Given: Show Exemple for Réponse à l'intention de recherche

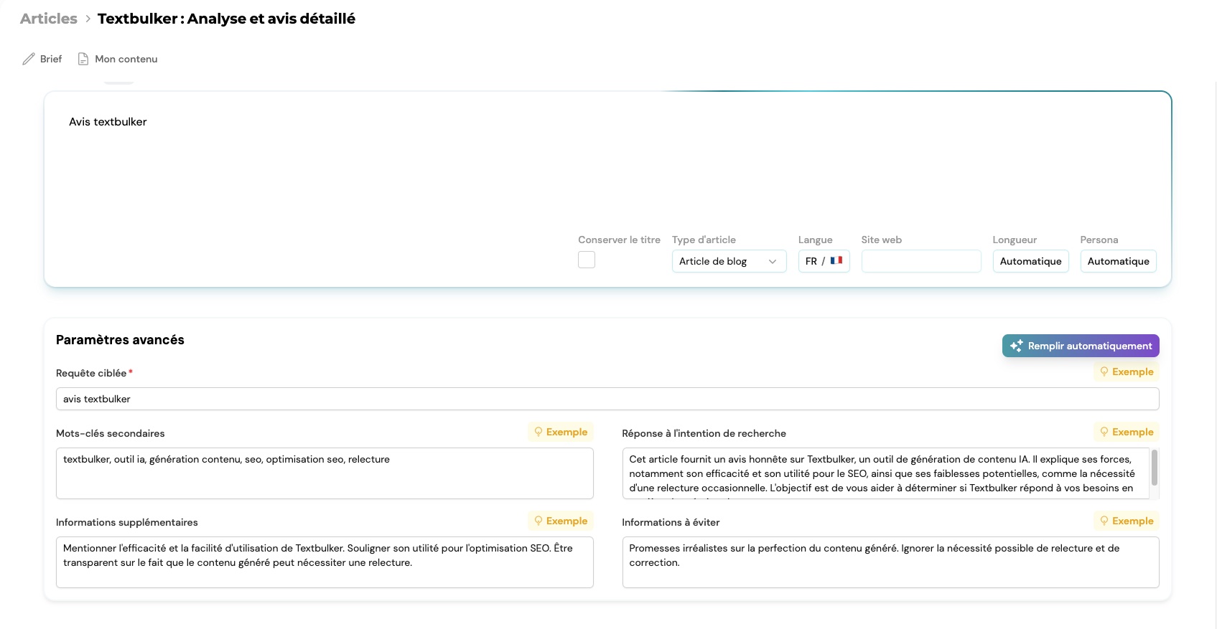Looking at the screenshot, I should [1126, 432].
